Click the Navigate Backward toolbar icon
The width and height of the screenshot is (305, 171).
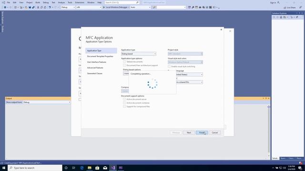(x=5, y=8)
